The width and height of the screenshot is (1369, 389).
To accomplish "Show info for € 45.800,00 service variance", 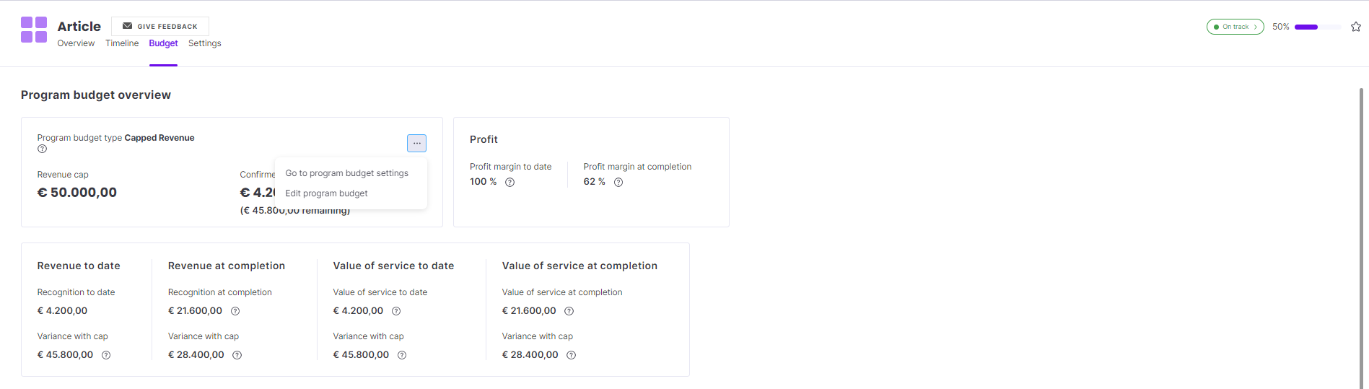I will (x=402, y=355).
